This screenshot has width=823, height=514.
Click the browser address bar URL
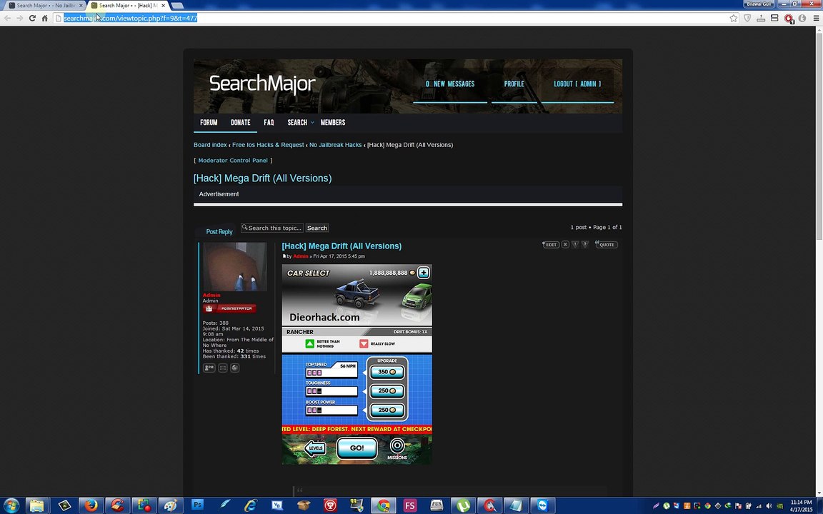(130, 19)
